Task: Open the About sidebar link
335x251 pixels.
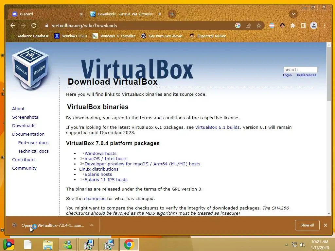Action: click(18, 109)
